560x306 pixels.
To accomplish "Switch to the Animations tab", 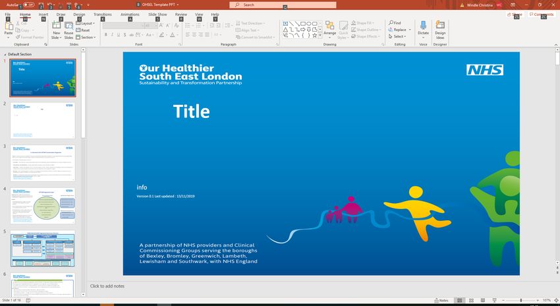I will point(130,15).
